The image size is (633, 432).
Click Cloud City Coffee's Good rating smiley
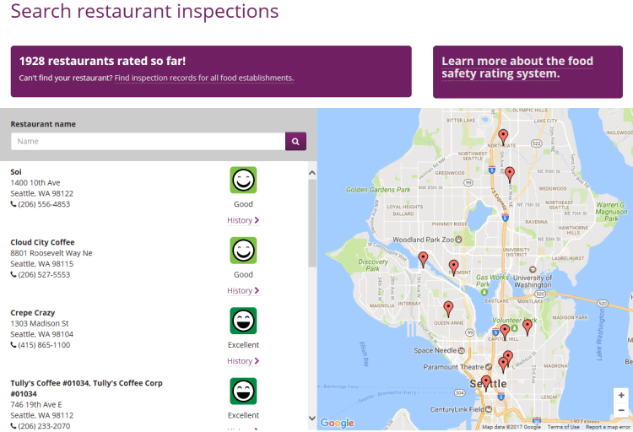pos(243,251)
